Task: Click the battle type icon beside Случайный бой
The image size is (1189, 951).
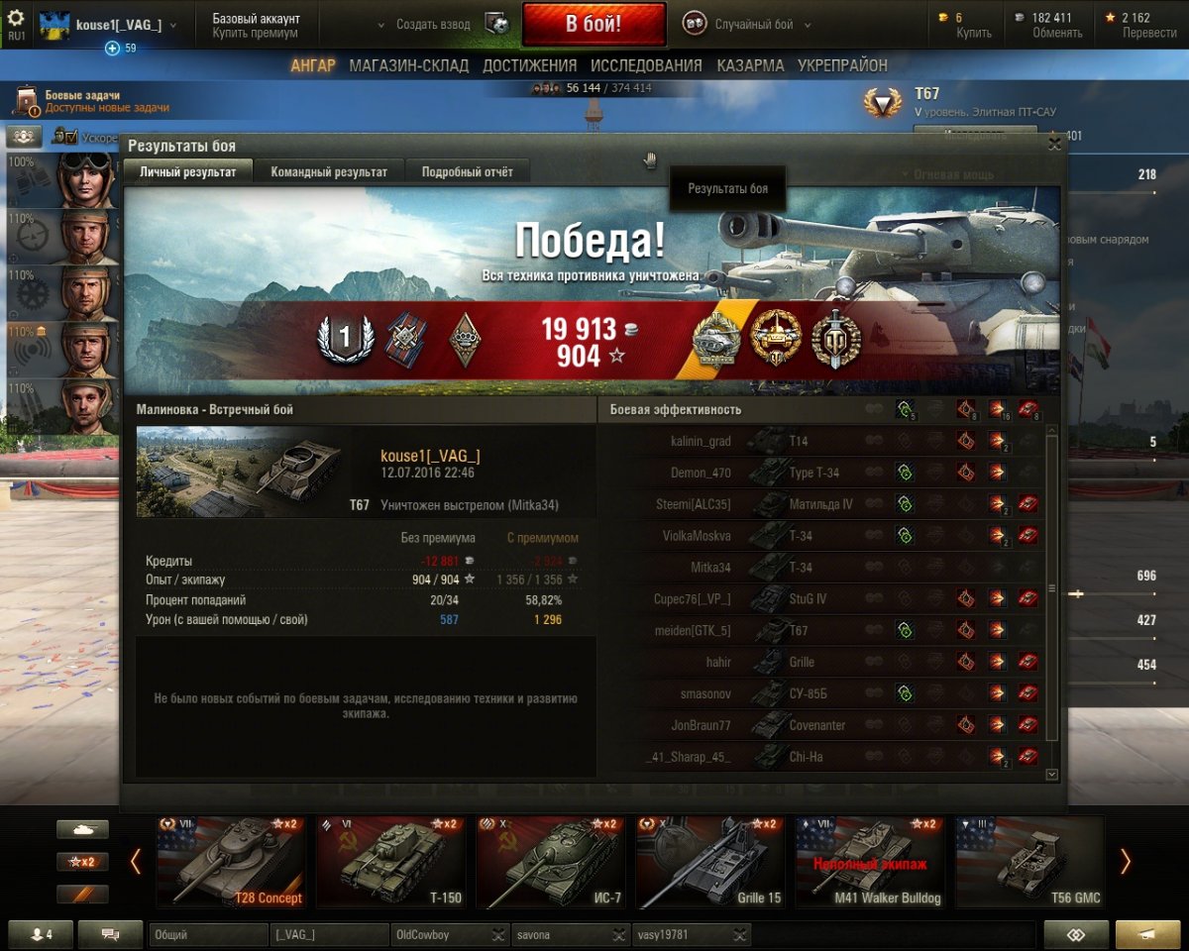Action: (695, 25)
